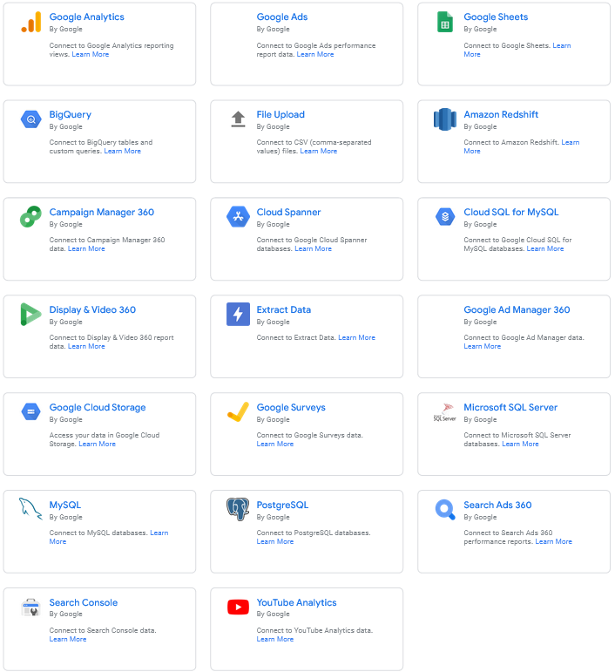615x672 pixels.
Task: Click Learn More for Cloud Spanner
Action: (313, 249)
